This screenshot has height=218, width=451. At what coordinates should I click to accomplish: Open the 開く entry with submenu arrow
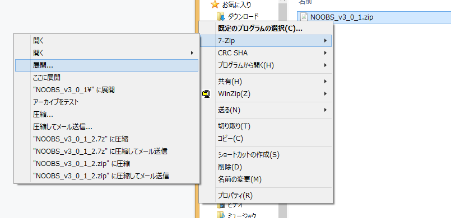(x=106, y=53)
